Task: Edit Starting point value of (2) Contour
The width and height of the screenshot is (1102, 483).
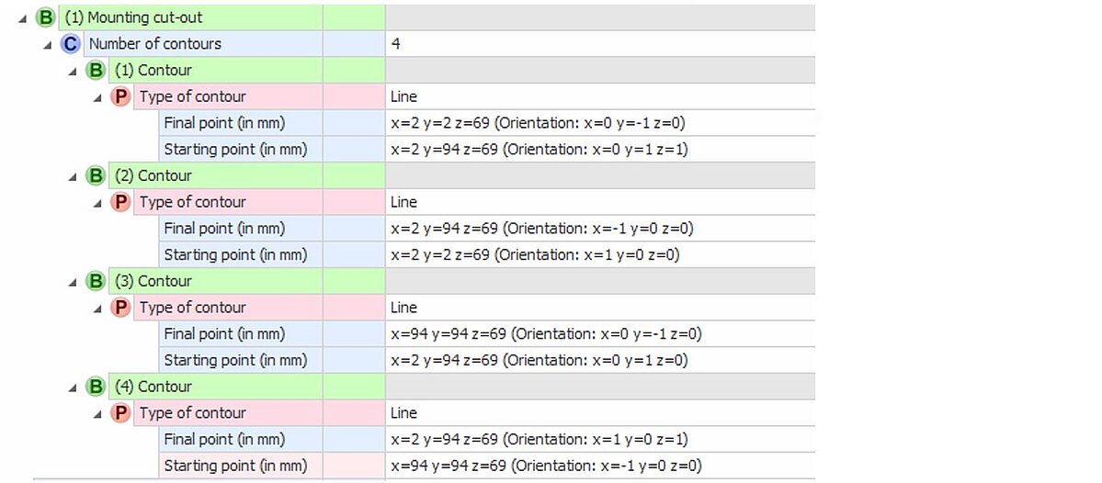Action: [x=535, y=255]
